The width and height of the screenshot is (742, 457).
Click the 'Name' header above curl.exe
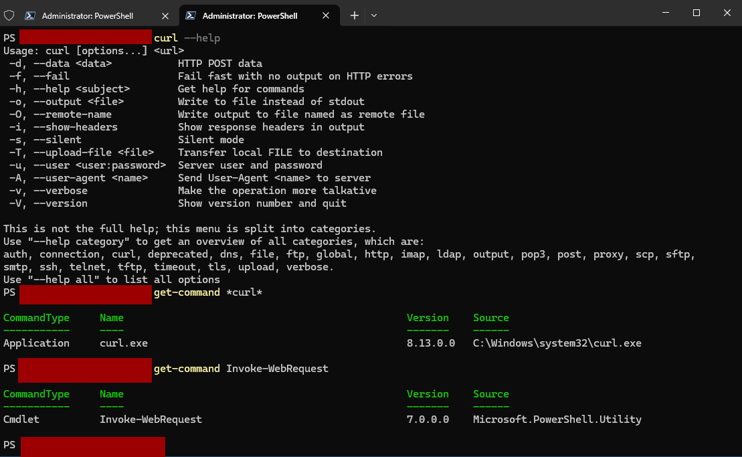click(112, 318)
